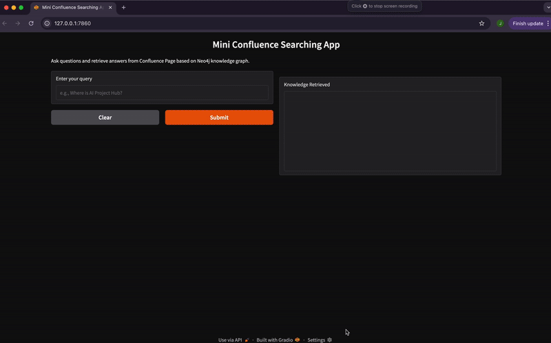Viewport: 551px width, 343px height.
Task: Click the Knowledge Retrieved output box
Action: [x=390, y=131]
